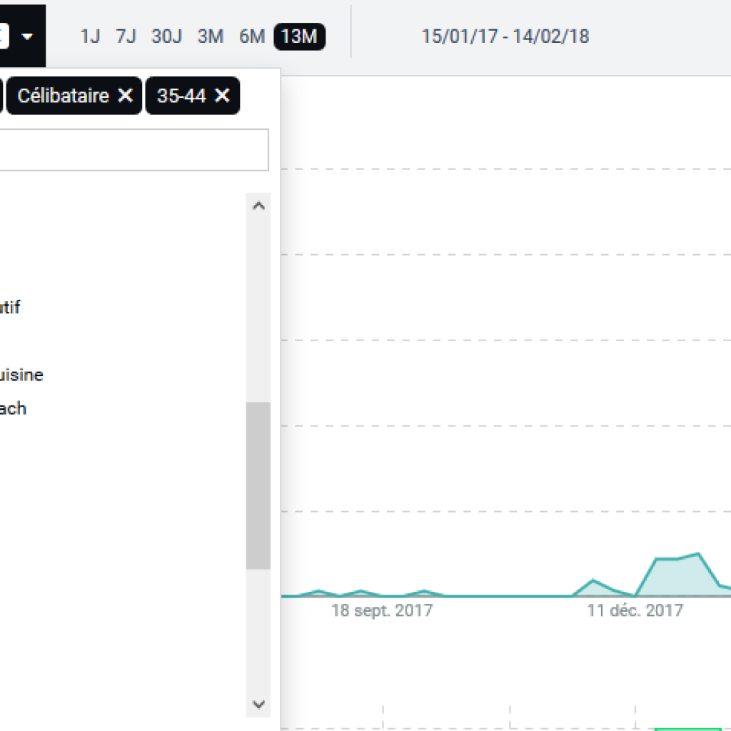Click the scroll up arrow in list
This screenshot has height=731, width=731.
coord(258,206)
